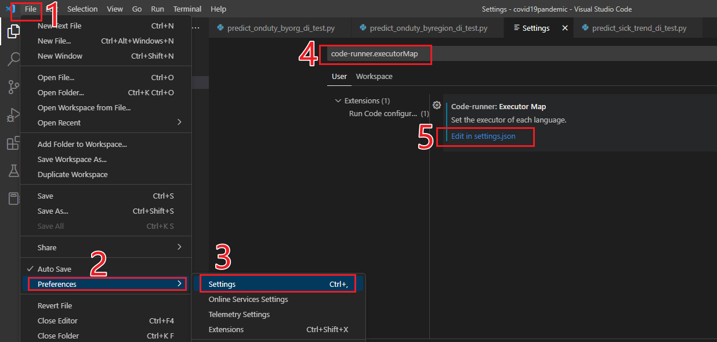Image resolution: width=717 pixels, height=342 pixels.
Task: Open the Terminal menu
Action: tap(187, 9)
